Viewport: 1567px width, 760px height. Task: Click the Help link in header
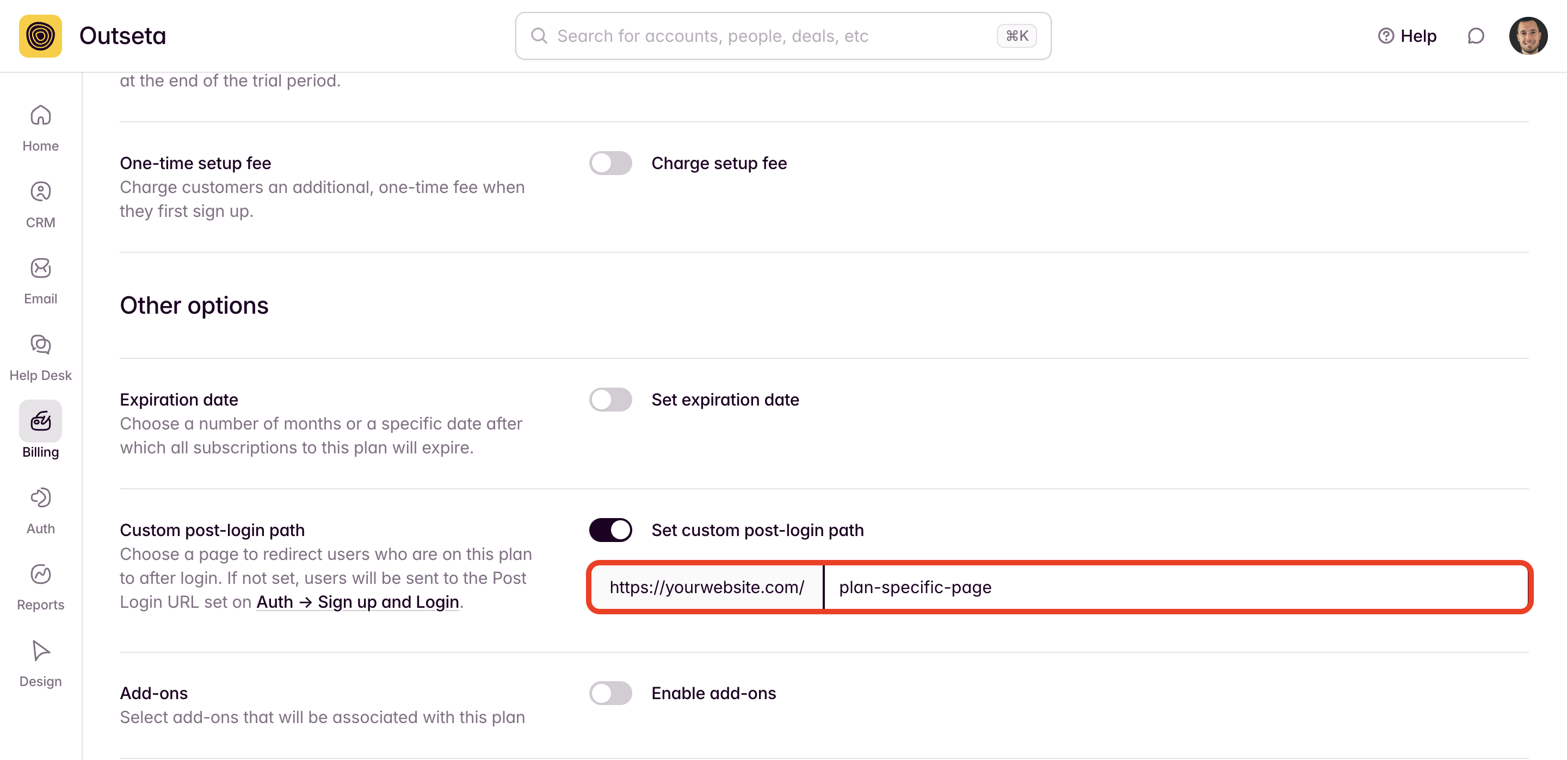click(x=1407, y=36)
